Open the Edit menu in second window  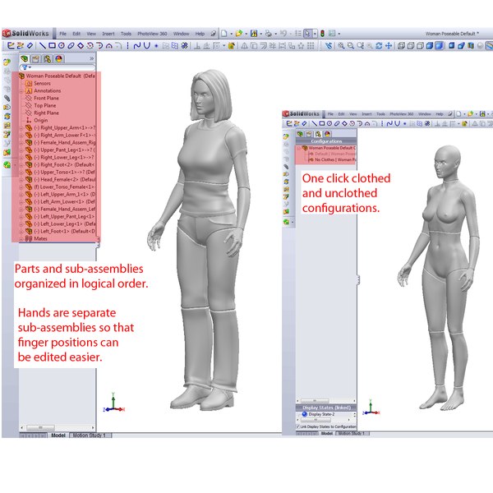(x=341, y=114)
